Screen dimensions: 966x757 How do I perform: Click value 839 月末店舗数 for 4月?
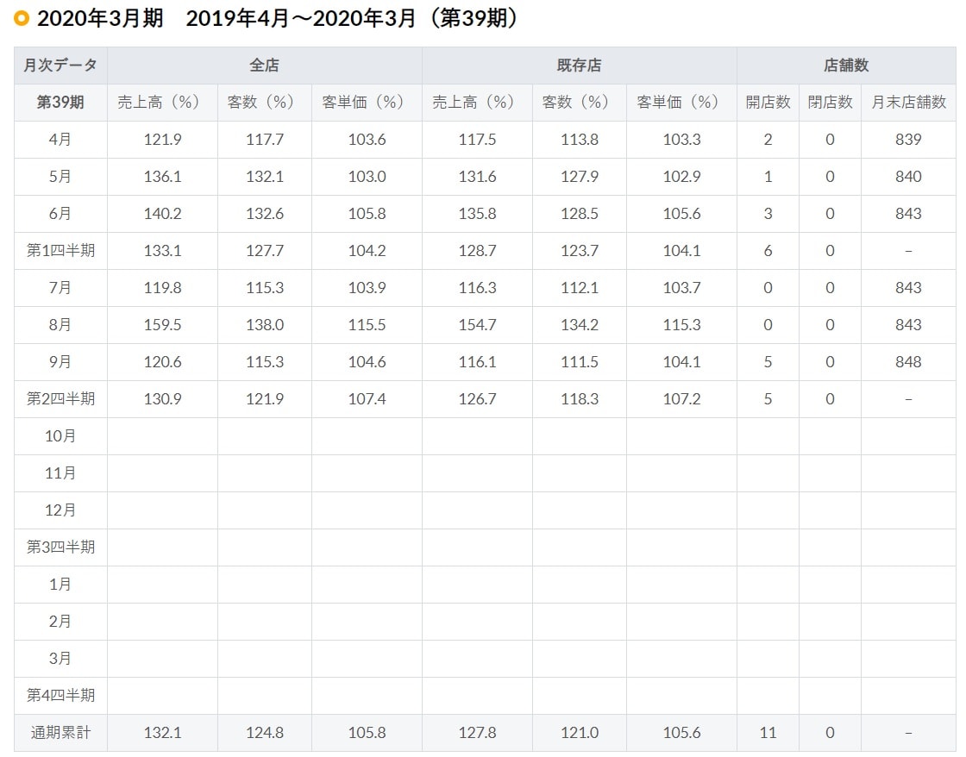(x=909, y=140)
